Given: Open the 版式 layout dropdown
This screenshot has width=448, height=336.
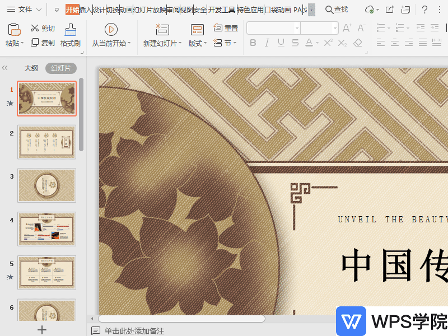Looking at the screenshot, I should [x=197, y=43].
